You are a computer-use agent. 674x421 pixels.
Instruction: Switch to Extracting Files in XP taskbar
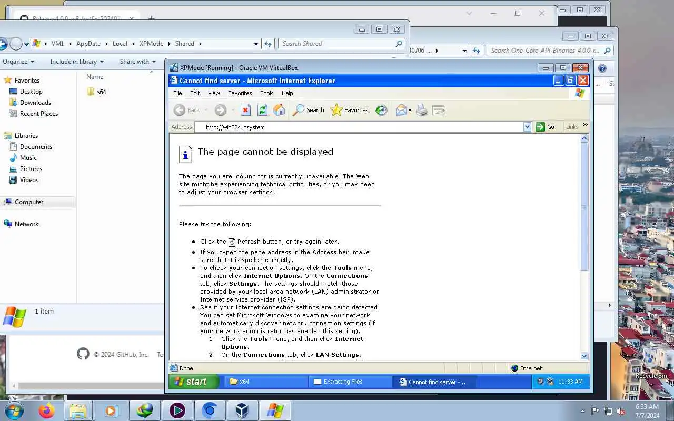tap(350, 382)
